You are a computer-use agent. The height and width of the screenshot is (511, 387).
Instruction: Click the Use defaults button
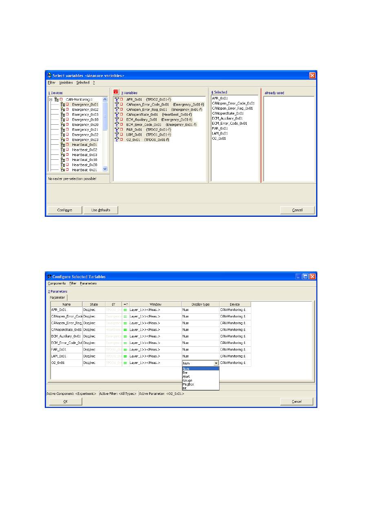(100, 210)
